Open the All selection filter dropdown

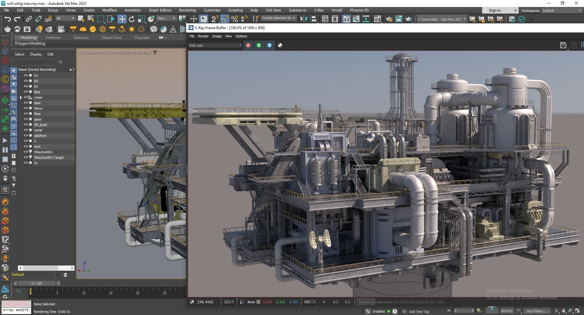65,18
